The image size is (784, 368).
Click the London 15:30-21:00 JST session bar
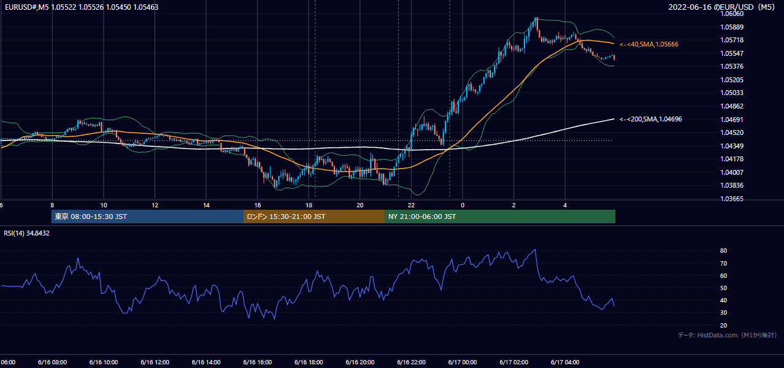coord(314,217)
